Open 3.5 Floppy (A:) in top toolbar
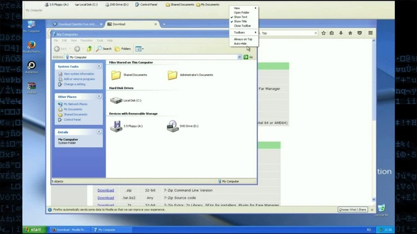 point(57,5)
